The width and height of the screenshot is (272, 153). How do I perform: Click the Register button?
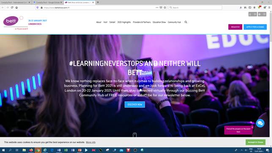(x=235, y=27)
